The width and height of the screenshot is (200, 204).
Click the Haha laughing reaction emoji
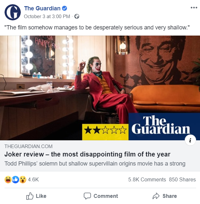click(x=8, y=179)
